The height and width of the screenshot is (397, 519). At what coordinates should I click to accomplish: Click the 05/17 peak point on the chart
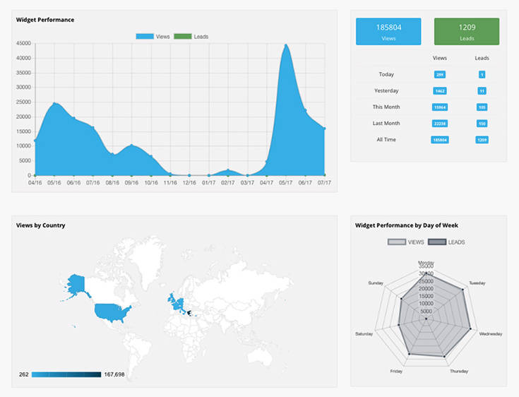click(x=286, y=46)
